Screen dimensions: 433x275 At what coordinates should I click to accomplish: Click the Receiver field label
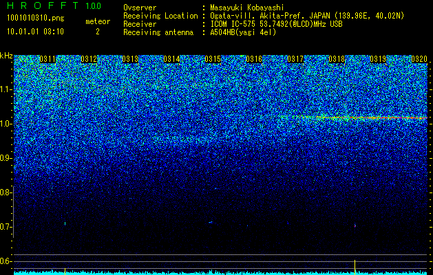[x=140, y=24]
